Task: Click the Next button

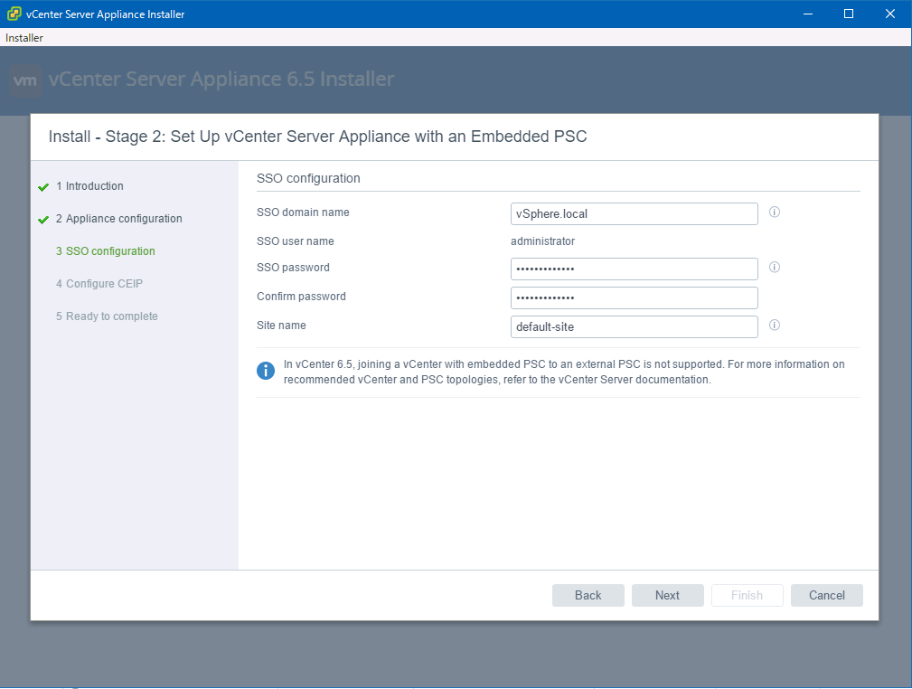Action: pyautogui.click(x=668, y=595)
